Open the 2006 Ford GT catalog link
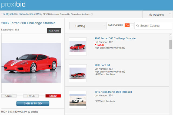The image size is (173, 115). (x=102, y=65)
